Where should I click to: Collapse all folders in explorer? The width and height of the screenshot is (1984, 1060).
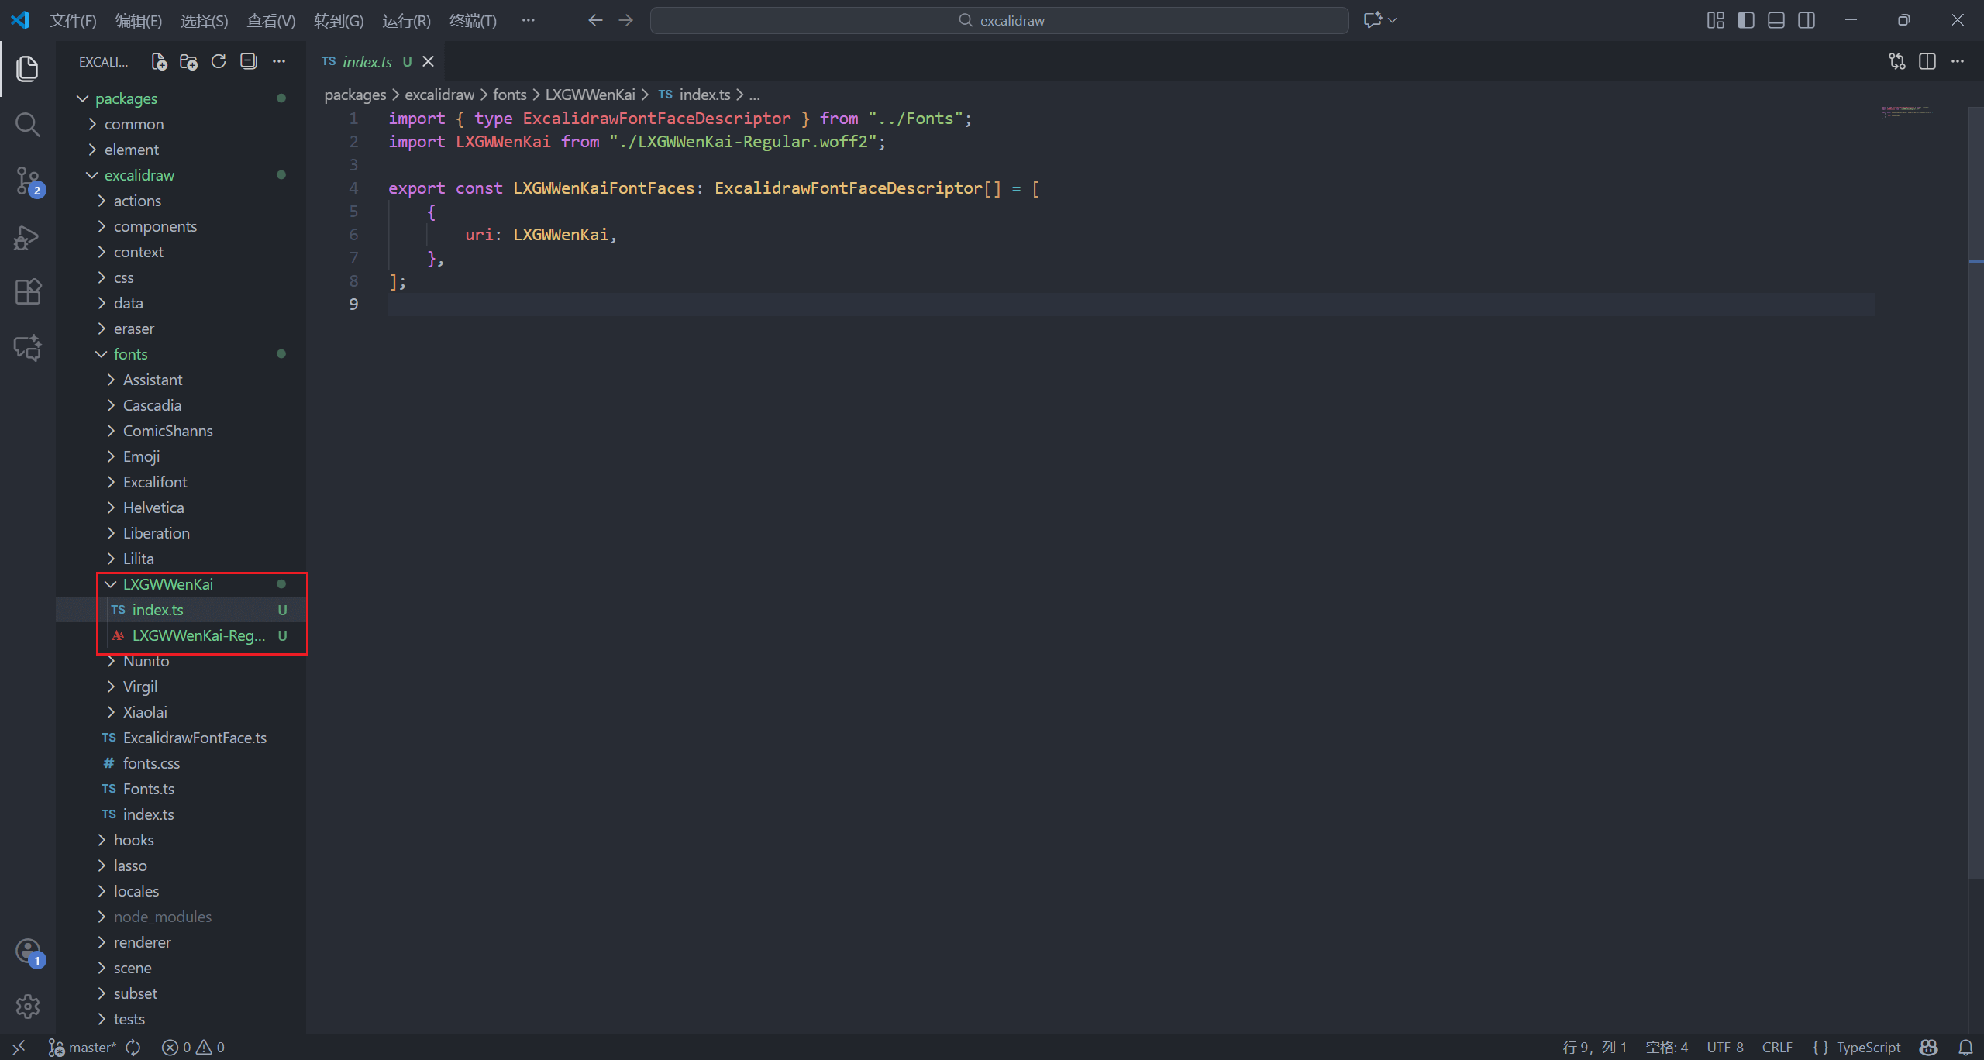pyautogui.click(x=249, y=62)
